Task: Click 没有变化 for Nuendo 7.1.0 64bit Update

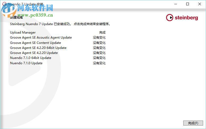Action: tap(99, 58)
